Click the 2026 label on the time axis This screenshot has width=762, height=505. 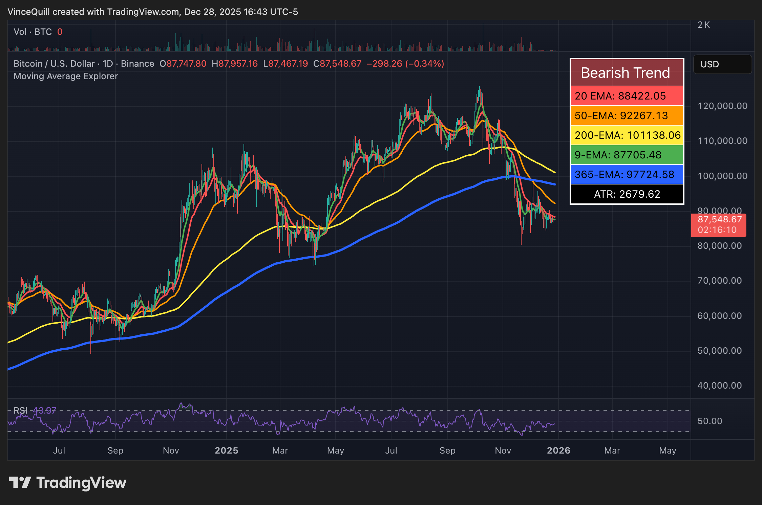(558, 451)
